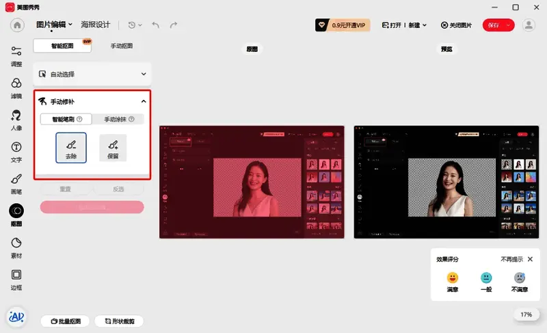Rate the result as 不满意
This screenshot has width=547, height=333.
point(520,282)
